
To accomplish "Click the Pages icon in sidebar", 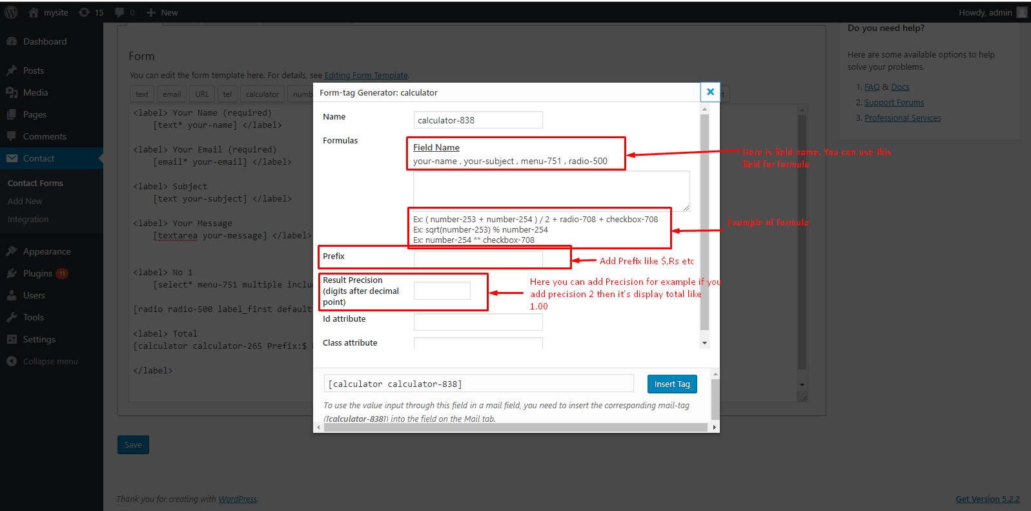I will pyautogui.click(x=12, y=114).
